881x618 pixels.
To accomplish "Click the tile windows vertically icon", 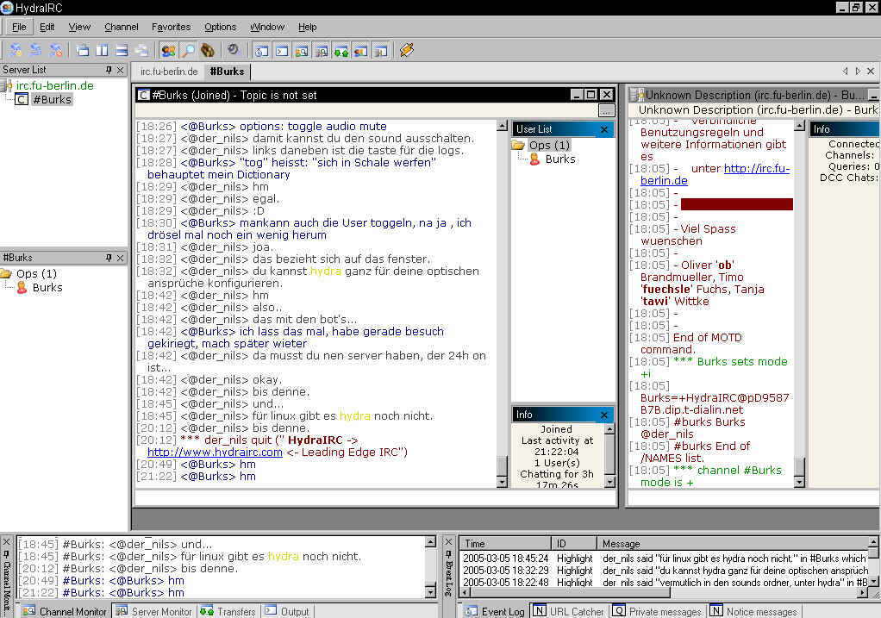I will pyautogui.click(x=103, y=51).
